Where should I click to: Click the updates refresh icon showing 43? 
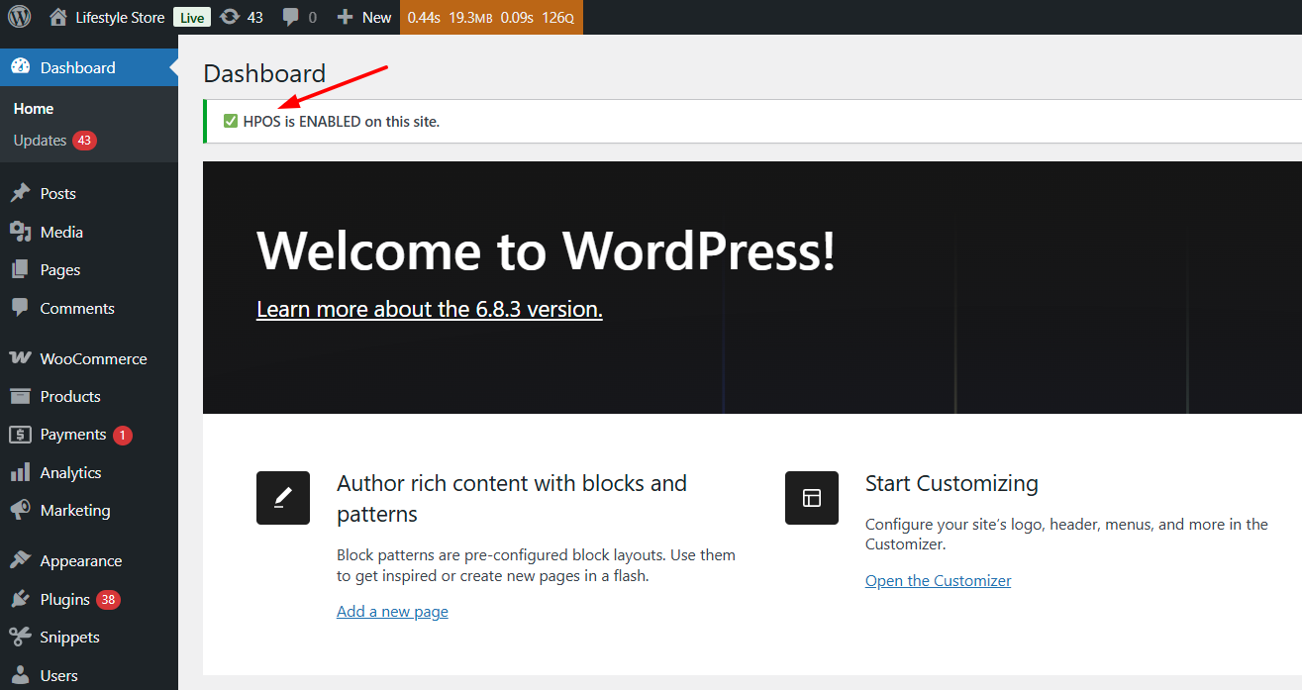tap(230, 17)
